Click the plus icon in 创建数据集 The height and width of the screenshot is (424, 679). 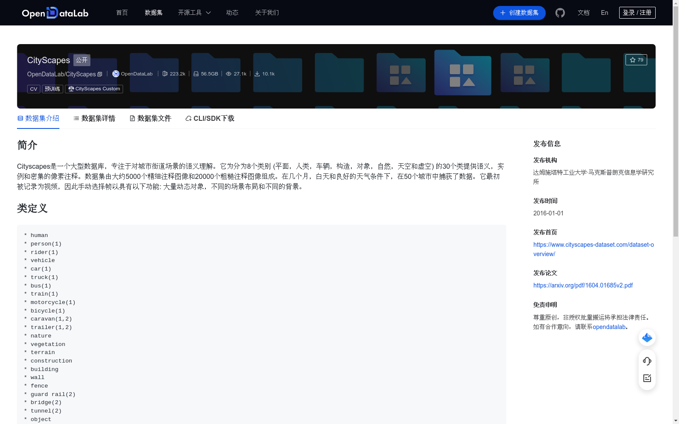coord(503,13)
